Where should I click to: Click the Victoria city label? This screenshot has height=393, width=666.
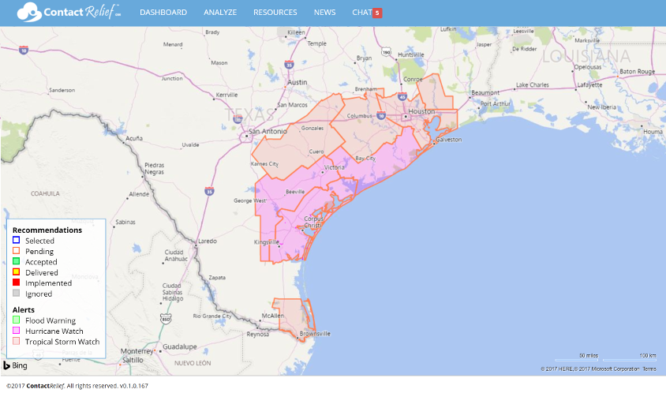(x=335, y=167)
